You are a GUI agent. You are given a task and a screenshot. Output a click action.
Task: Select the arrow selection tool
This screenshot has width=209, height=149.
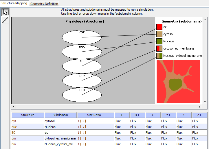pos(5,12)
